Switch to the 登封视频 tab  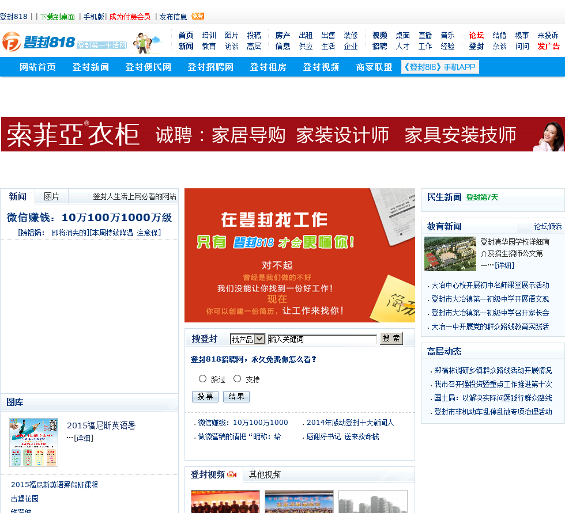[214, 474]
